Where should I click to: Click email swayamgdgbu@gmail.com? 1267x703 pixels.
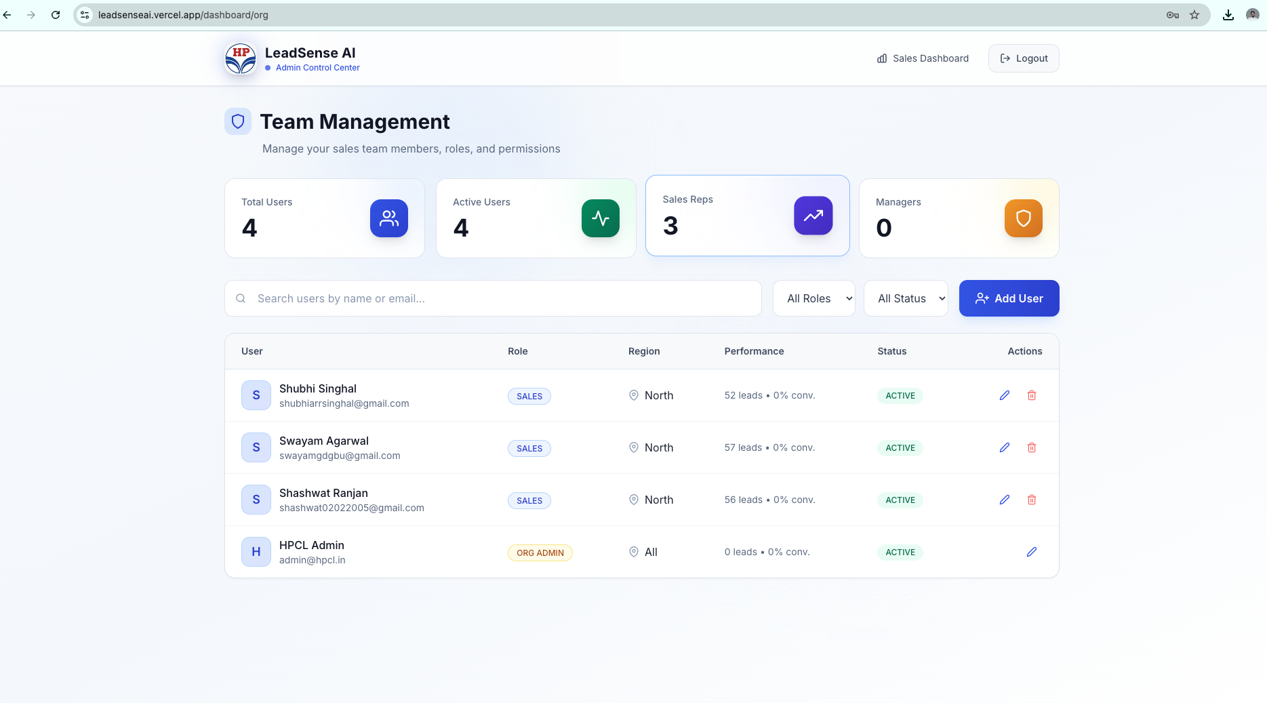pyautogui.click(x=340, y=456)
